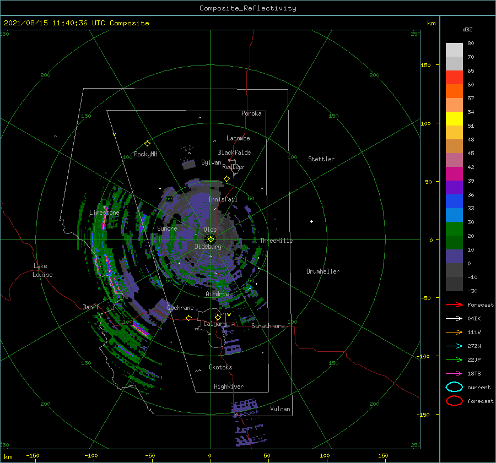Click the 04DK legend text

click(474, 318)
